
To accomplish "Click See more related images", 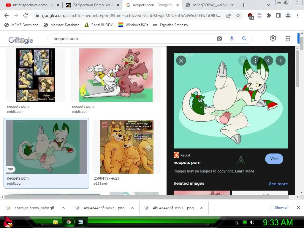I will pyautogui.click(x=278, y=184).
